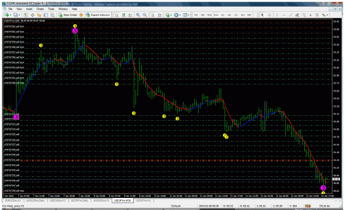
Task: Select the text label tool
Action: point(317,15)
